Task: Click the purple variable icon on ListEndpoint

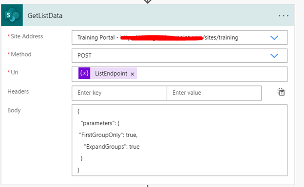Action: (x=84, y=73)
